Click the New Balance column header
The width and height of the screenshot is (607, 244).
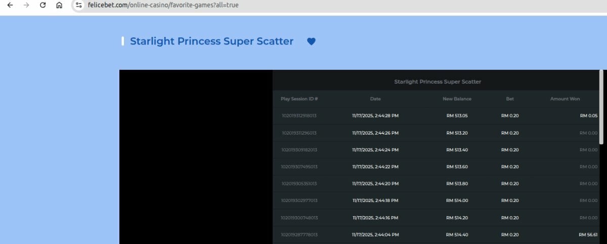click(457, 99)
